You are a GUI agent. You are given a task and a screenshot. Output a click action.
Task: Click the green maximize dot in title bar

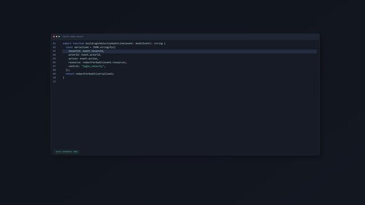pyautogui.click(x=59, y=36)
